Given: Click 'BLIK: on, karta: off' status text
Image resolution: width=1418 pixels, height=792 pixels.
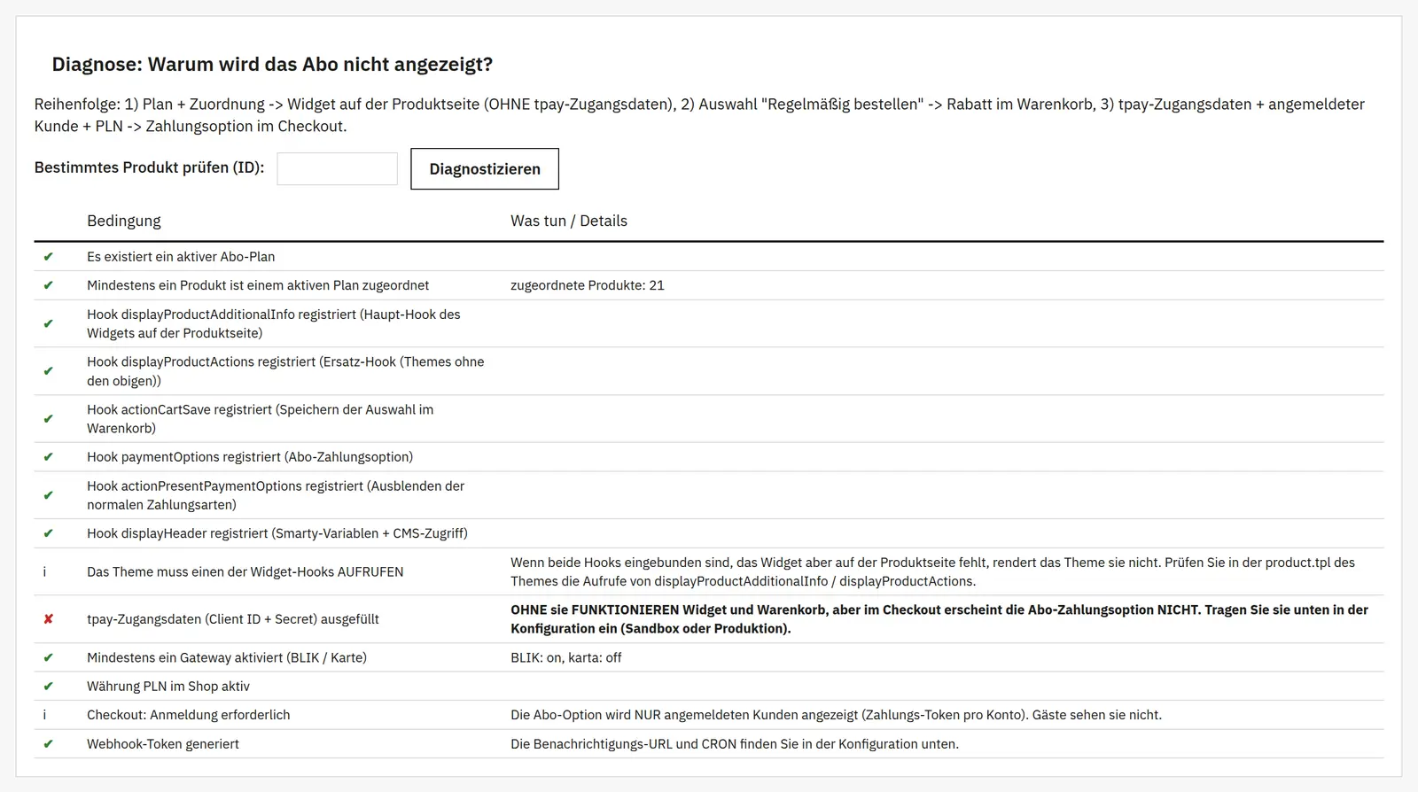Looking at the screenshot, I should coord(566,657).
